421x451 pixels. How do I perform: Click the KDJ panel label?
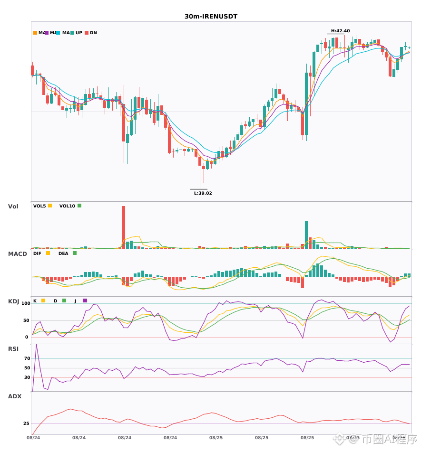pyautogui.click(x=13, y=301)
